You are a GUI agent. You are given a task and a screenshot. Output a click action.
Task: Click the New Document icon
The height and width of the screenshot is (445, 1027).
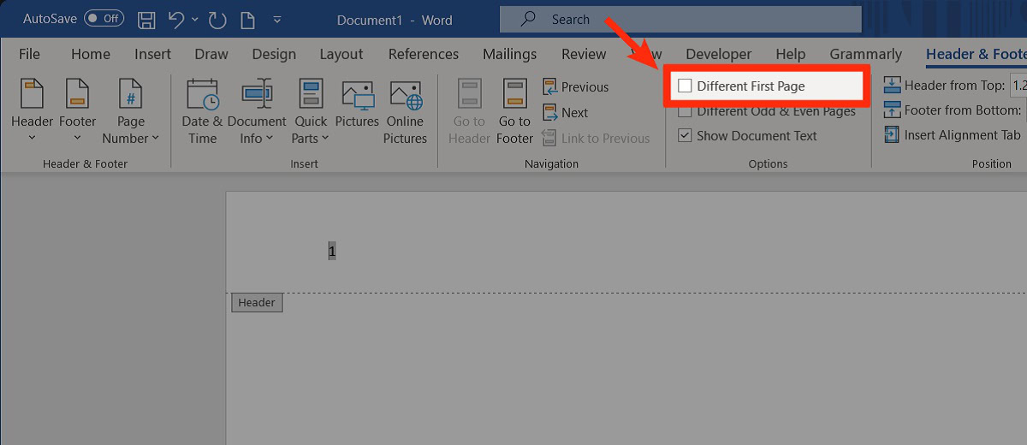[246, 19]
